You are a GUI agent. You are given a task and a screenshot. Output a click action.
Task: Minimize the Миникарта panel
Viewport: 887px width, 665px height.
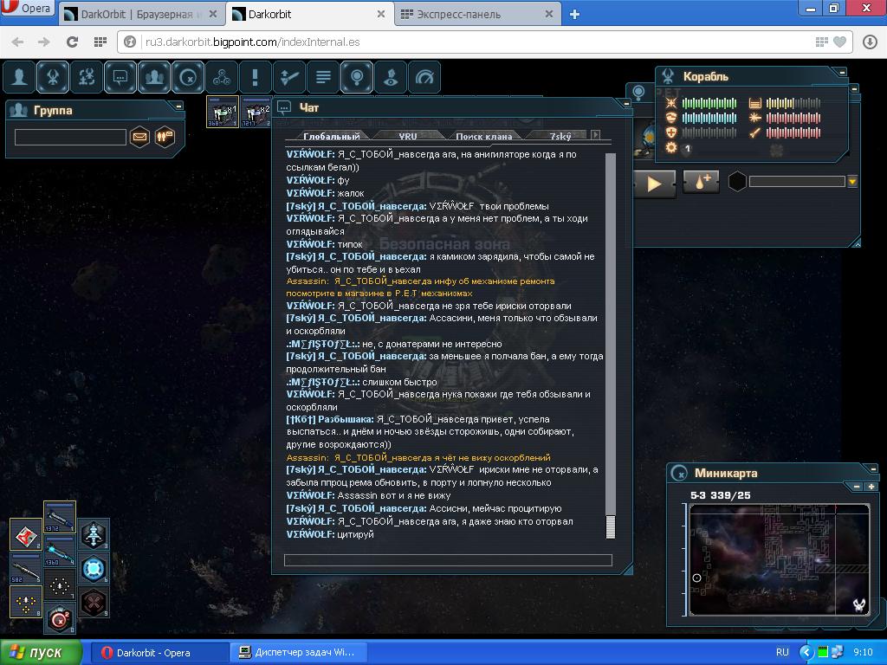click(x=873, y=469)
